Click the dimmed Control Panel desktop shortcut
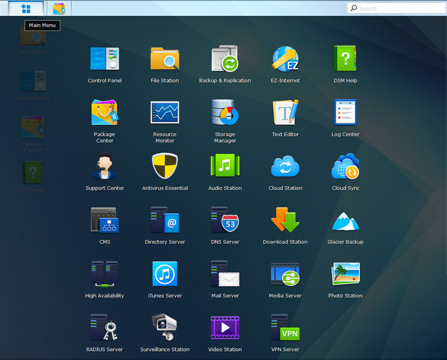Screen dimensions: 447x360 pyautogui.click(x=34, y=85)
